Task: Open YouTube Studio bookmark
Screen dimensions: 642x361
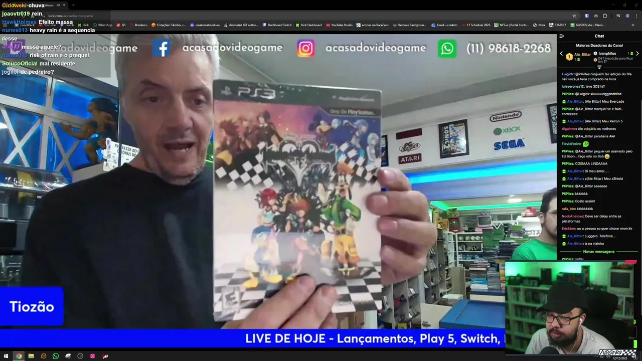Action: click(339, 25)
